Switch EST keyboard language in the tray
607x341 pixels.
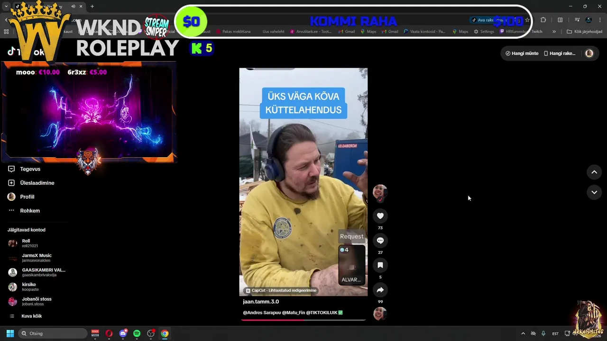point(555,333)
